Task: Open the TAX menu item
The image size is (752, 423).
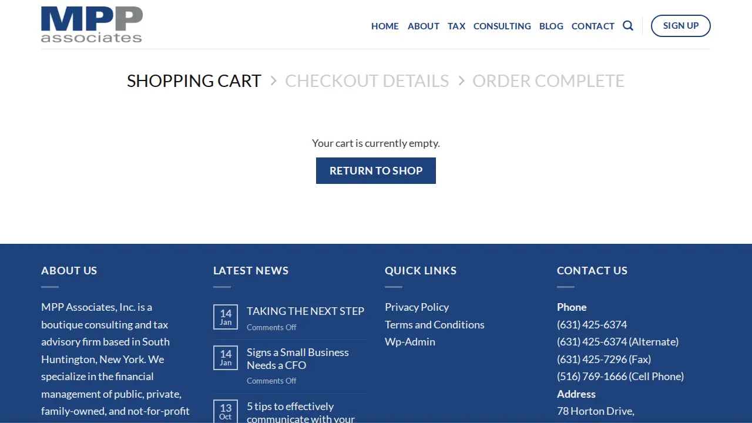Action: point(456,26)
